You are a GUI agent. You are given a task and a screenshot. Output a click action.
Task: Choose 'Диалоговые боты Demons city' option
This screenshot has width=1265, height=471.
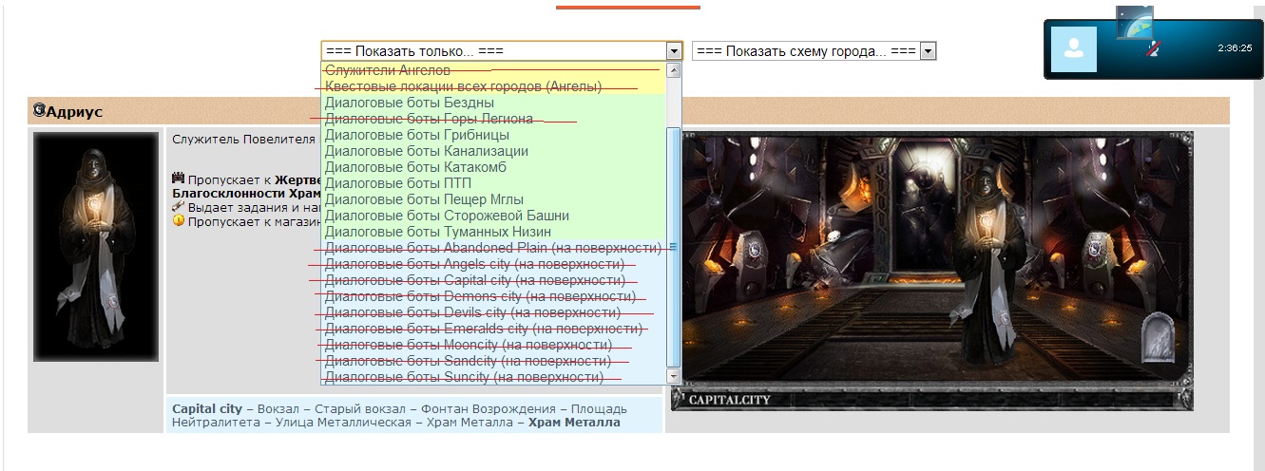(x=495, y=296)
